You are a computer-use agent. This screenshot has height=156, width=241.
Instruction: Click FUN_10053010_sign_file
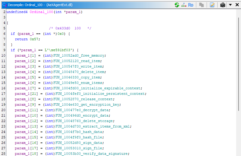[79, 148]
